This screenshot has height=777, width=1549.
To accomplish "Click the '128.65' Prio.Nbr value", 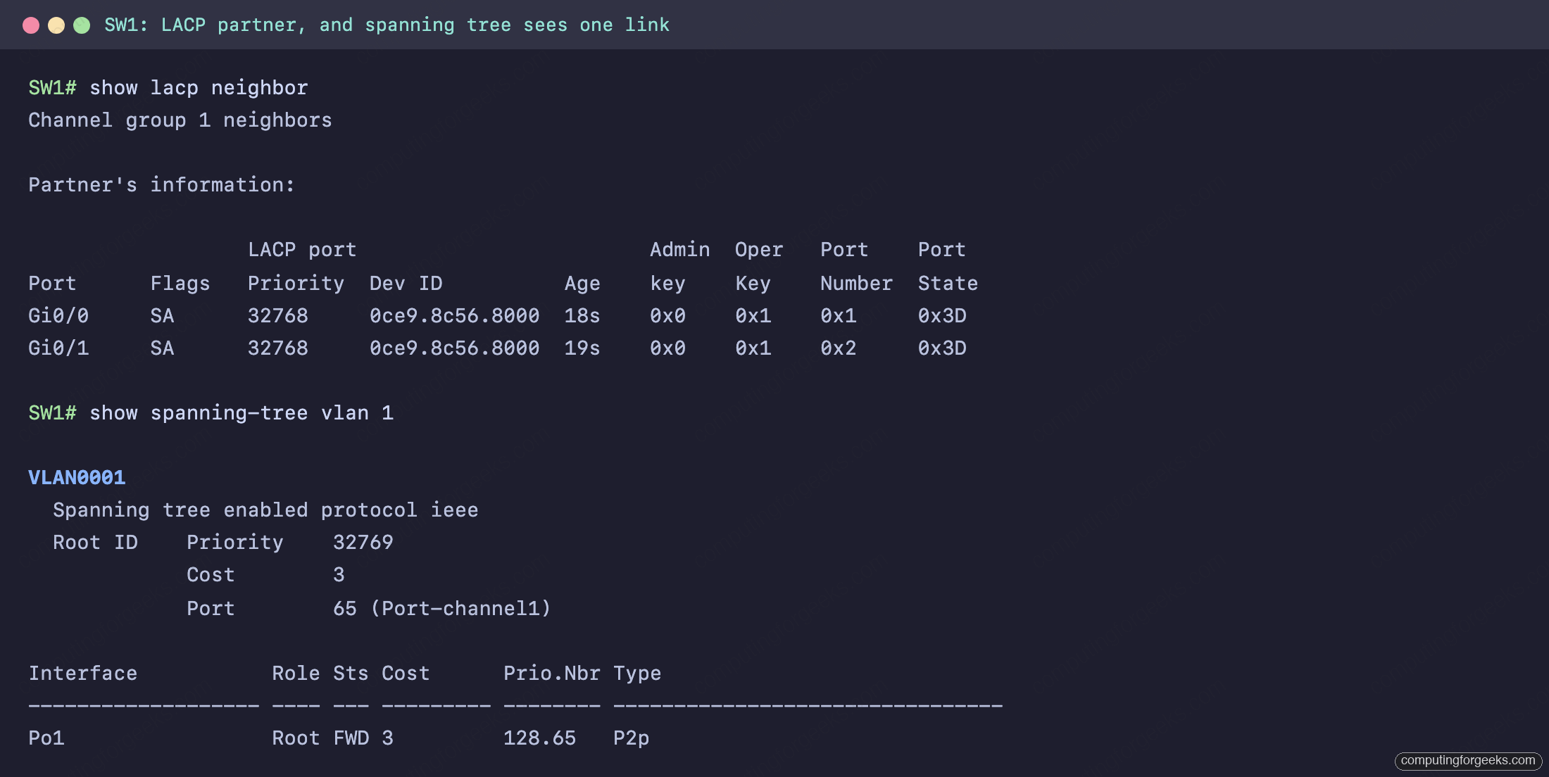I will tap(540, 738).
